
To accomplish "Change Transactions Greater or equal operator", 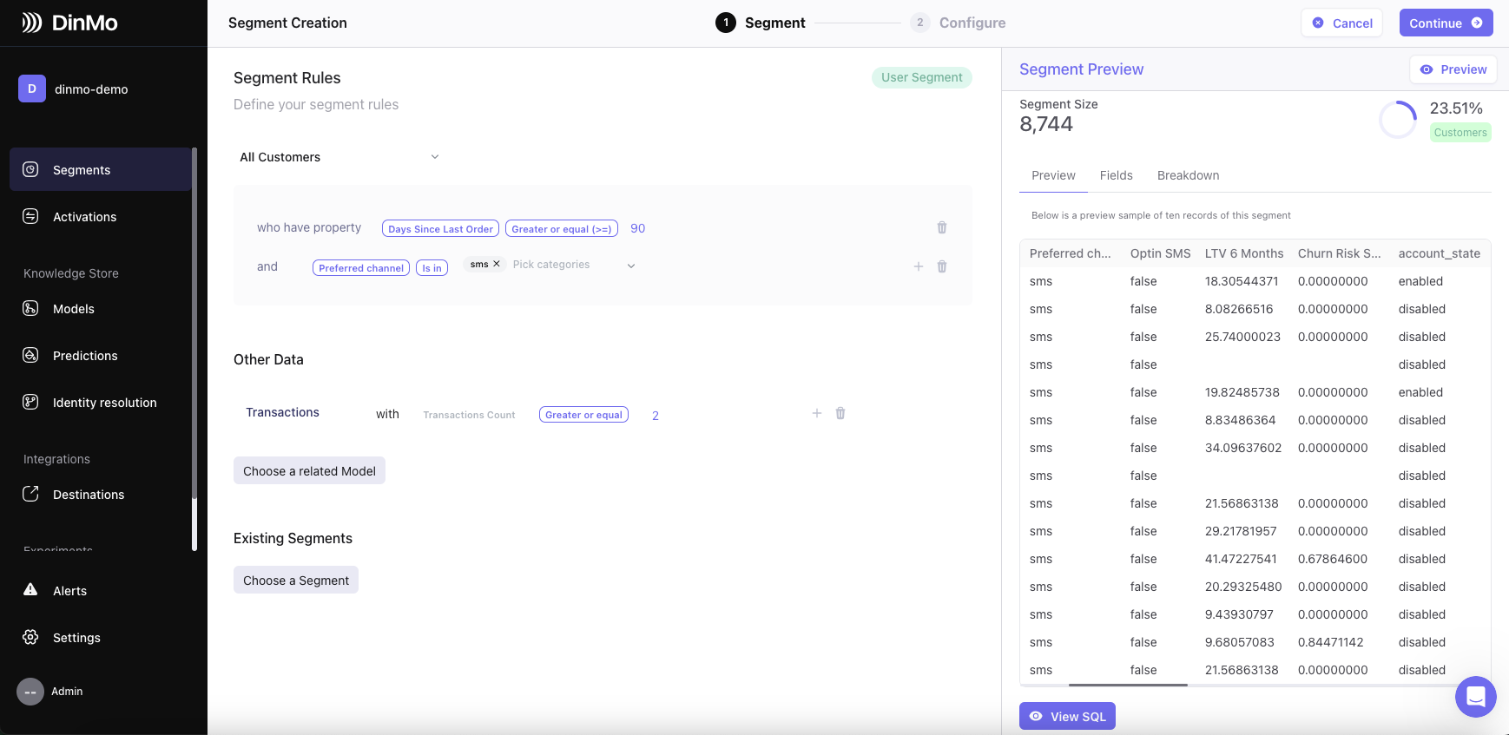I will pyautogui.click(x=583, y=415).
